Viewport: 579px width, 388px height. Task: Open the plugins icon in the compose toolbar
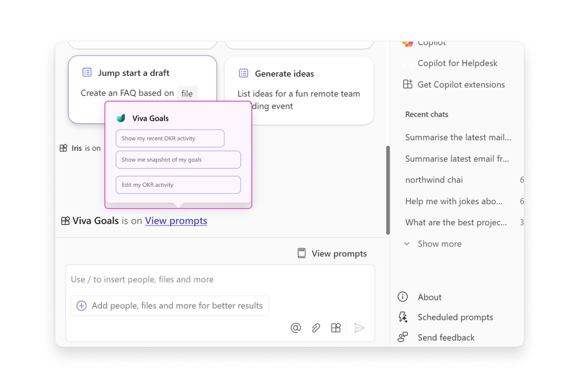336,328
